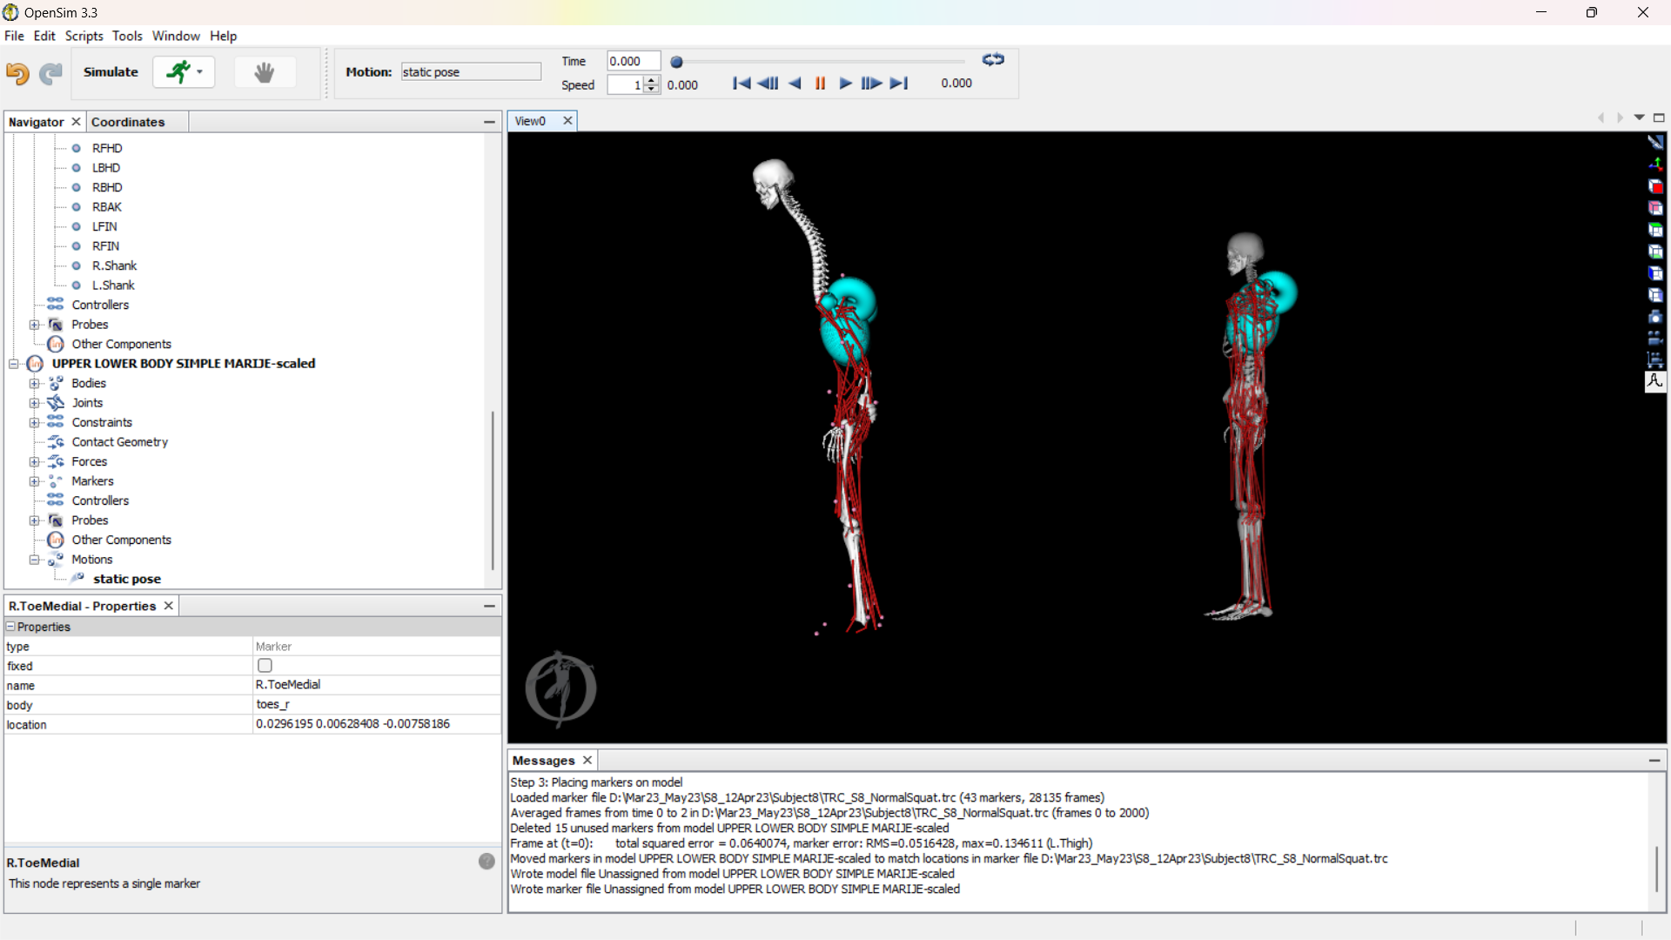Open the view tab list dropdown arrow
Screen dimensions: 1671x940
(1639, 117)
